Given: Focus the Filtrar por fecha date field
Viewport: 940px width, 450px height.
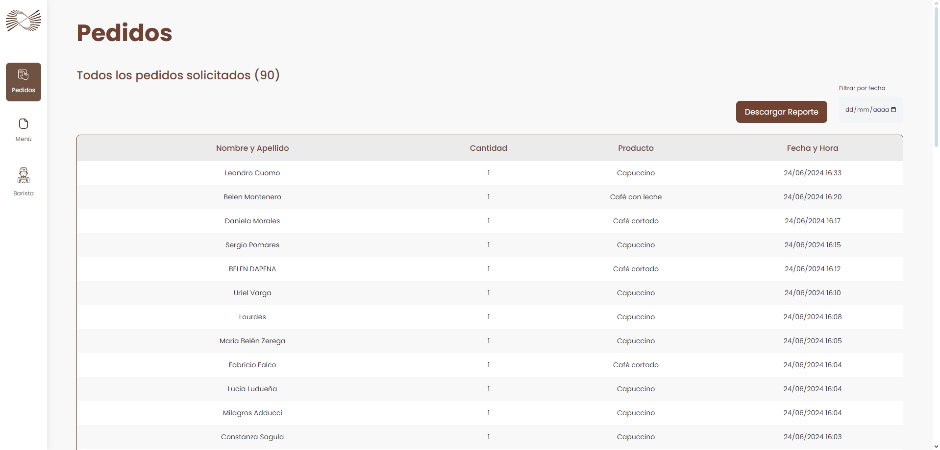Looking at the screenshot, I should 866,110.
